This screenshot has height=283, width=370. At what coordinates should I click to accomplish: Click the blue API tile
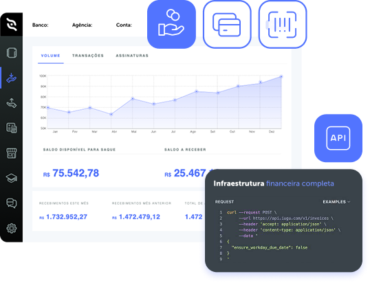pyautogui.click(x=338, y=138)
